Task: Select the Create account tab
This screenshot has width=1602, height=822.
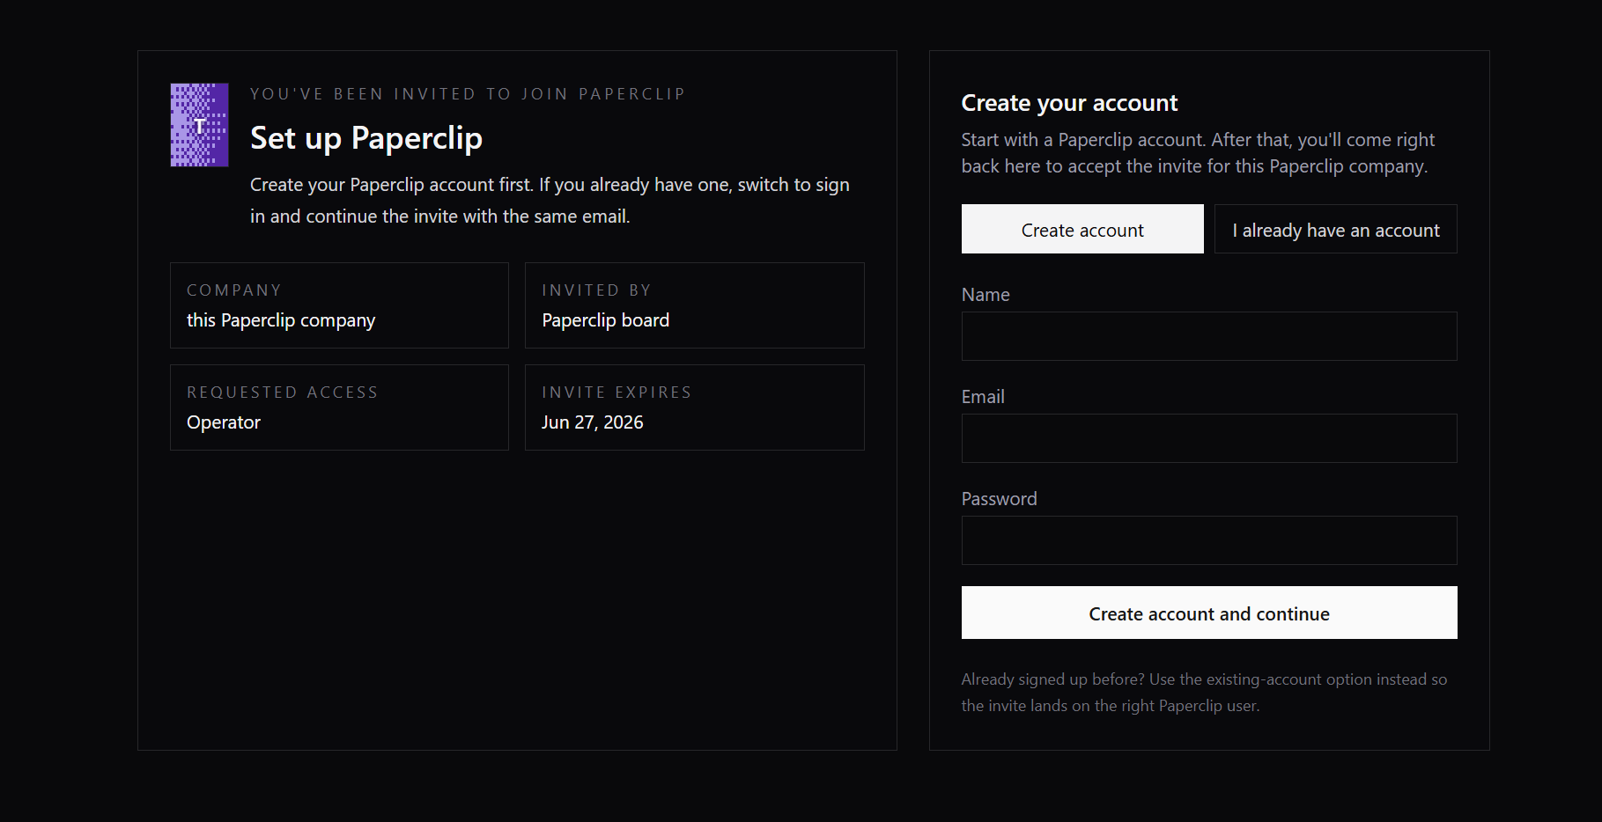Action: pos(1082,230)
